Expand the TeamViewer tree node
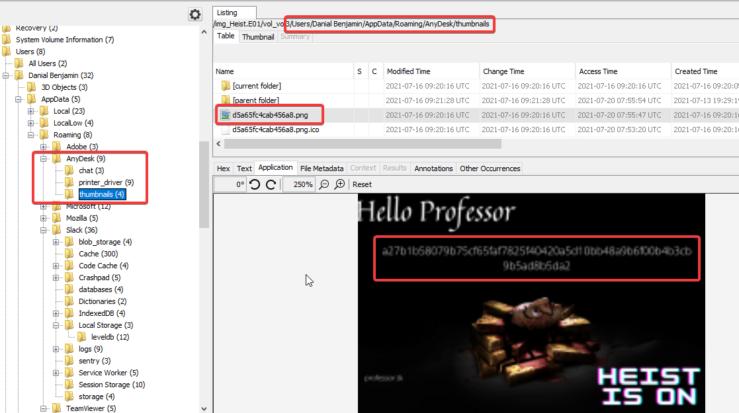 coord(44,408)
